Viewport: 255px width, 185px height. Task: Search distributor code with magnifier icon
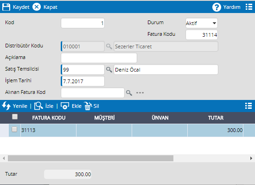[109, 46]
